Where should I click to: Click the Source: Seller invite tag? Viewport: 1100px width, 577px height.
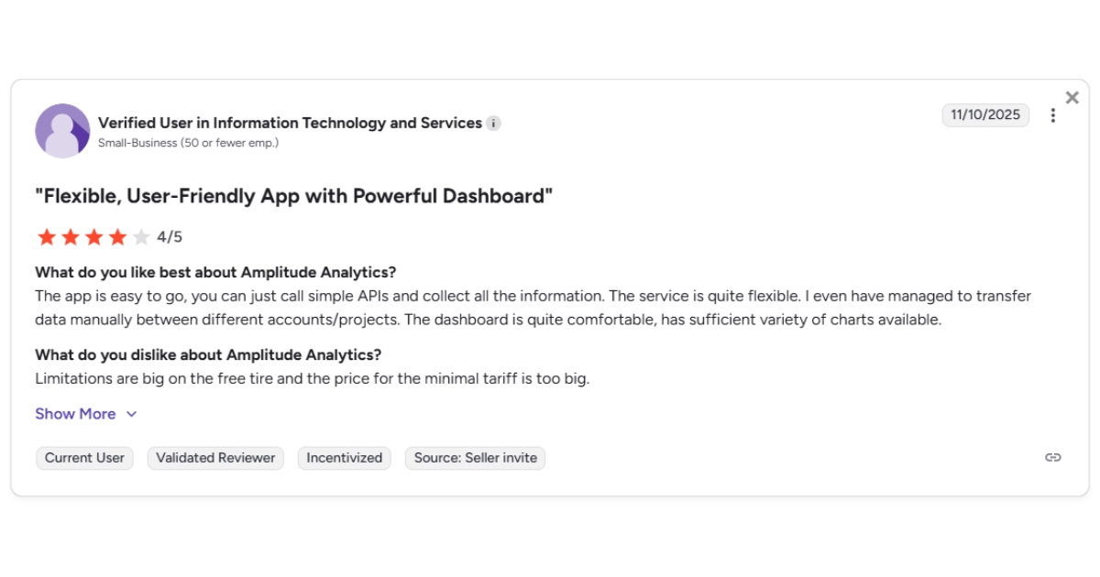pos(475,458)
